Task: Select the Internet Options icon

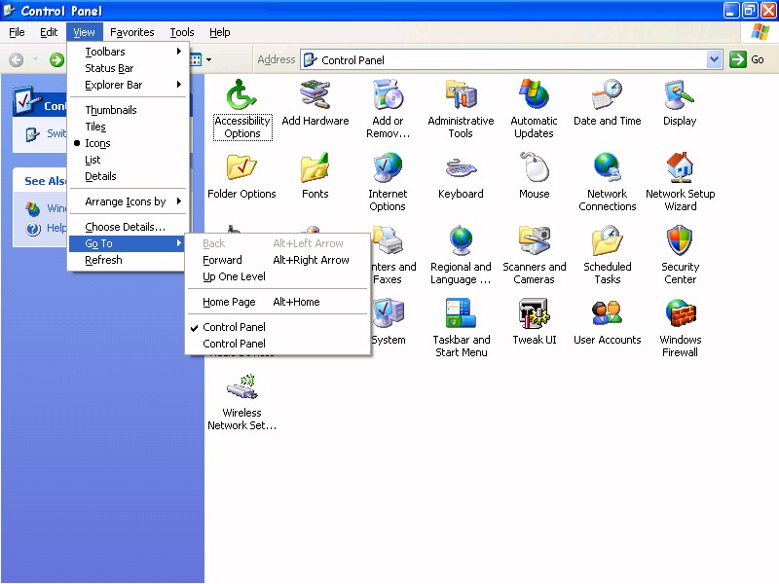Action: 388,167
